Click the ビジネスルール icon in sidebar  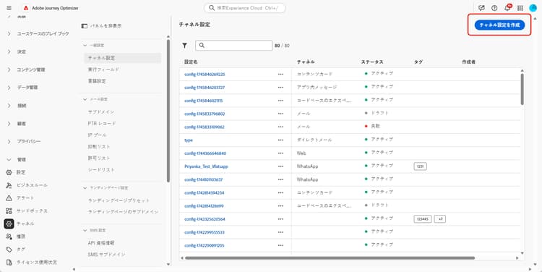(9, 185)
